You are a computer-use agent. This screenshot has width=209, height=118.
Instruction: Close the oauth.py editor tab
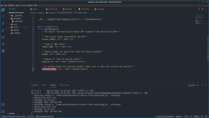coord(75,9)
